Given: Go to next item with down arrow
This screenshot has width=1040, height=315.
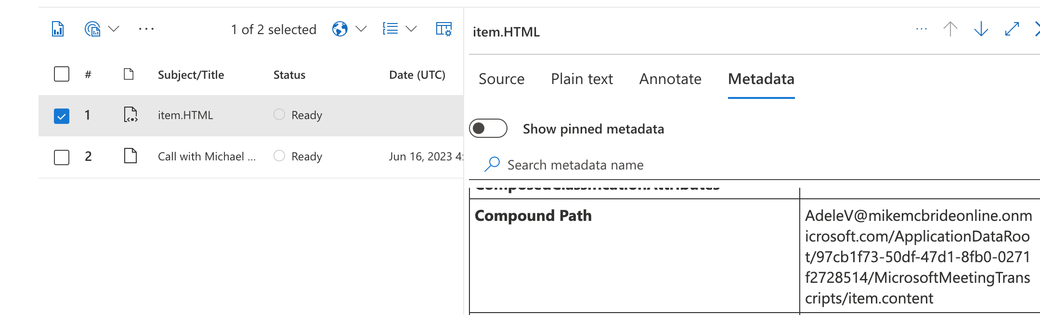Looking at the screenshot, I should (981, 29).
